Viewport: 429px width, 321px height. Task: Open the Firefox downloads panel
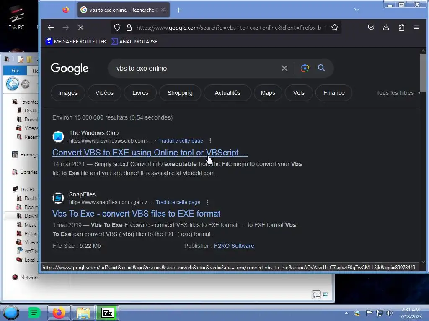pyautogui.click(x=386, y=27)
